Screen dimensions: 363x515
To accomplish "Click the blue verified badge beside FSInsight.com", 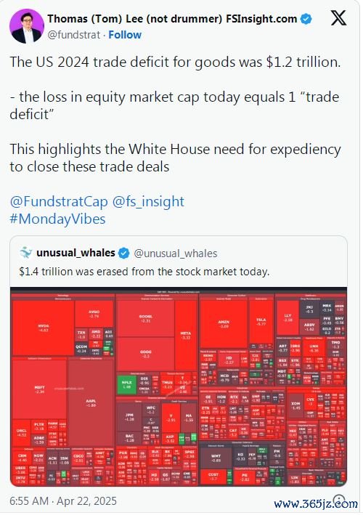I will click(x=306, y=19).
